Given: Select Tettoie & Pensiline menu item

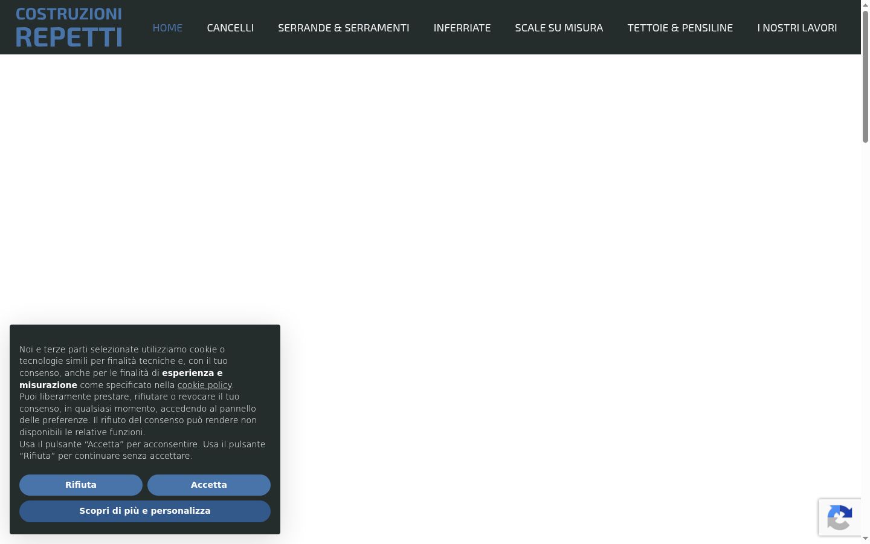Looking at the screenshot, I should (x=680, y=28).
